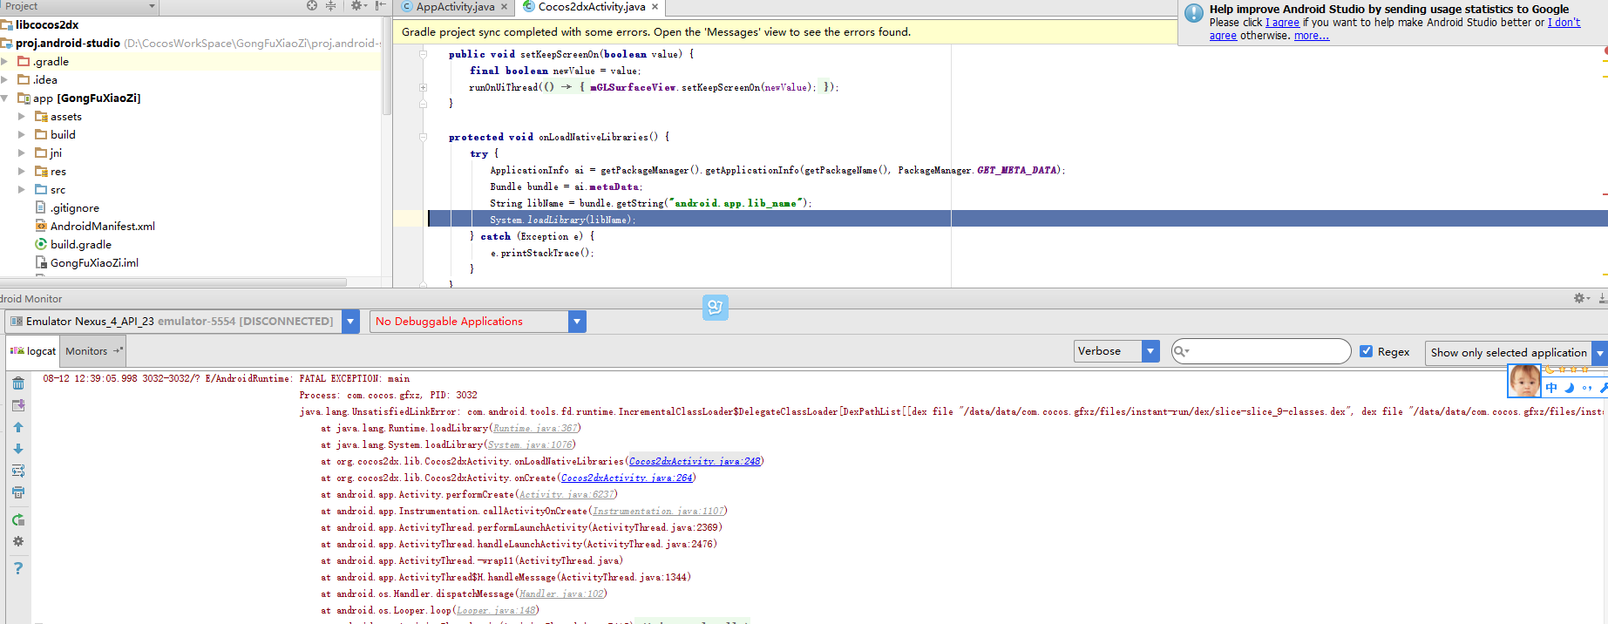Expand the .idea folder
Screen dimensions: 1608x624
tap(5, 79)
